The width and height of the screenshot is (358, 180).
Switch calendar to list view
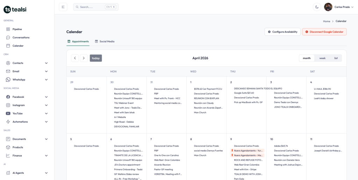336,58
